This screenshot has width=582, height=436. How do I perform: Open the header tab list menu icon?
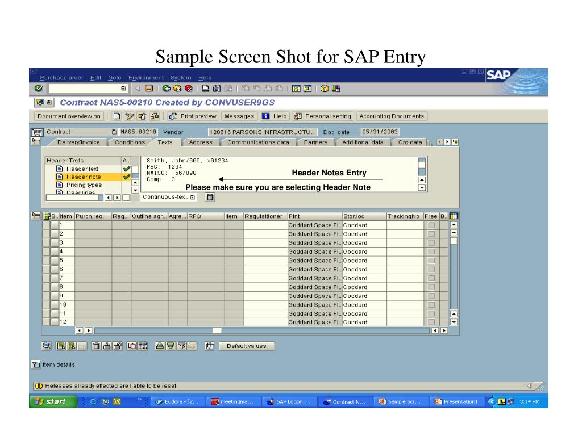tap(455, 142)
